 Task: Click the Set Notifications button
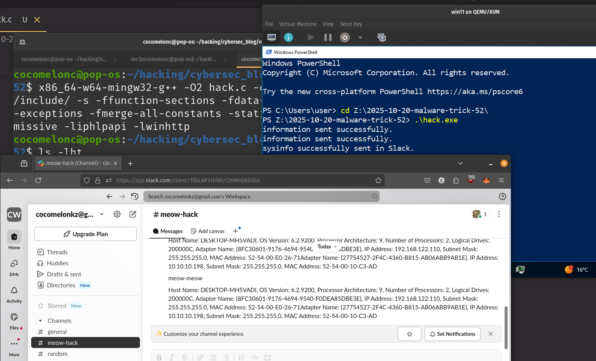point(452,334)
